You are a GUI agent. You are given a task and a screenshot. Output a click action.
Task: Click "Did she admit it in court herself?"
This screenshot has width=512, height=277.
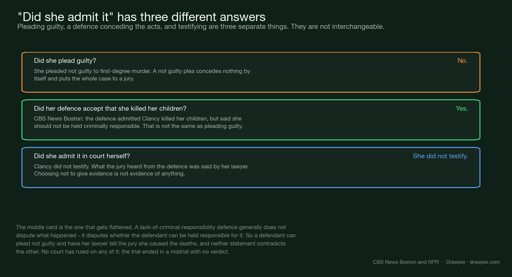click(x=82, y=156)
